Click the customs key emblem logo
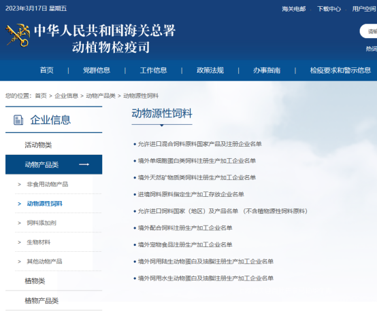Viewport: 377px width, 313px height. (x=18, y=35)
